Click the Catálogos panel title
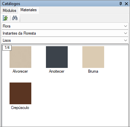Viewport: 130px width, 127px height. 11,4
